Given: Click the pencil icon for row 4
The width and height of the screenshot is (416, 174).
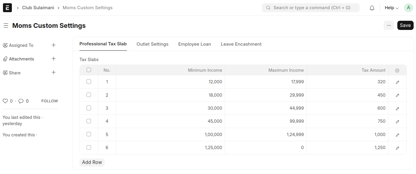Looking at the screenshot, I should [x=397, y=122].
